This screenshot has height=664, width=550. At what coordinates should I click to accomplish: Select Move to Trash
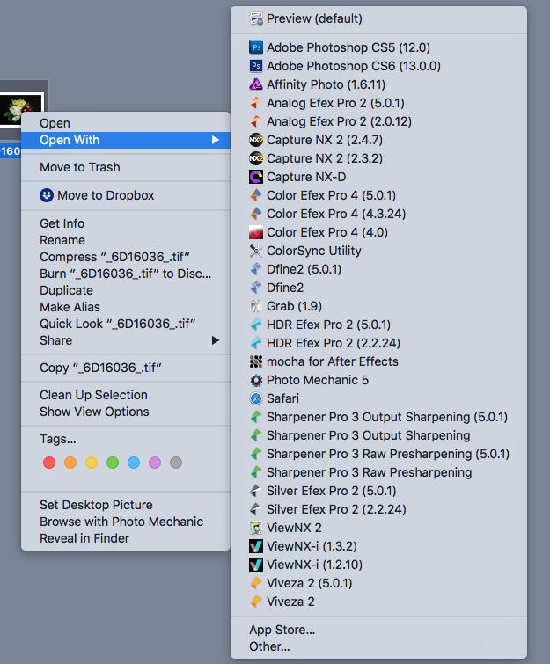(126, 167)
